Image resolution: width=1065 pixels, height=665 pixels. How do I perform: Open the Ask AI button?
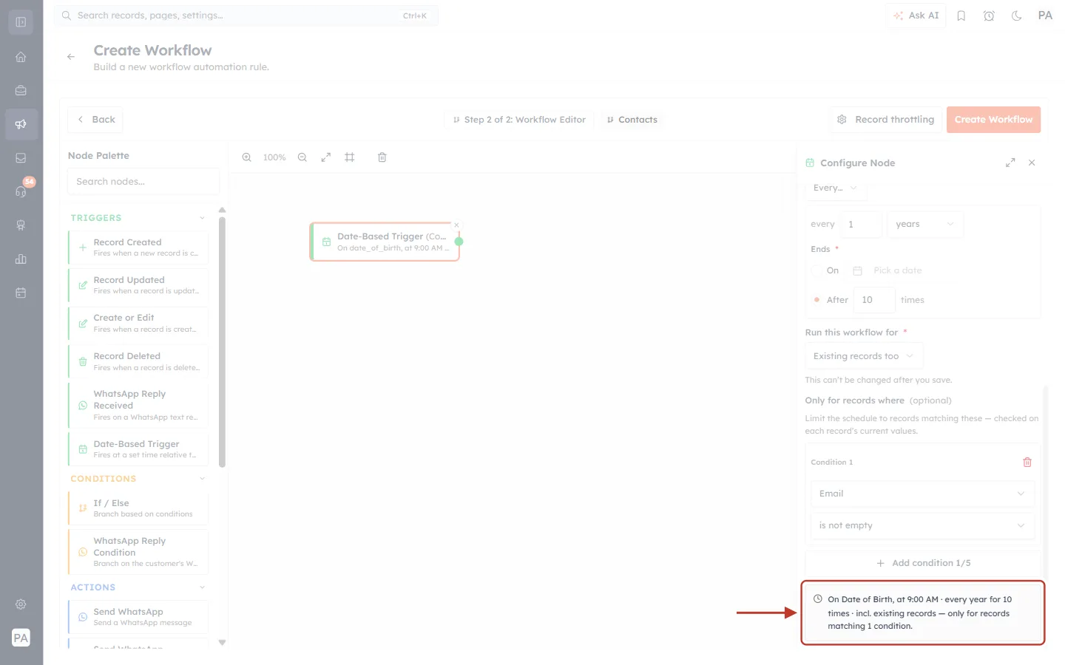click(916, 16)
